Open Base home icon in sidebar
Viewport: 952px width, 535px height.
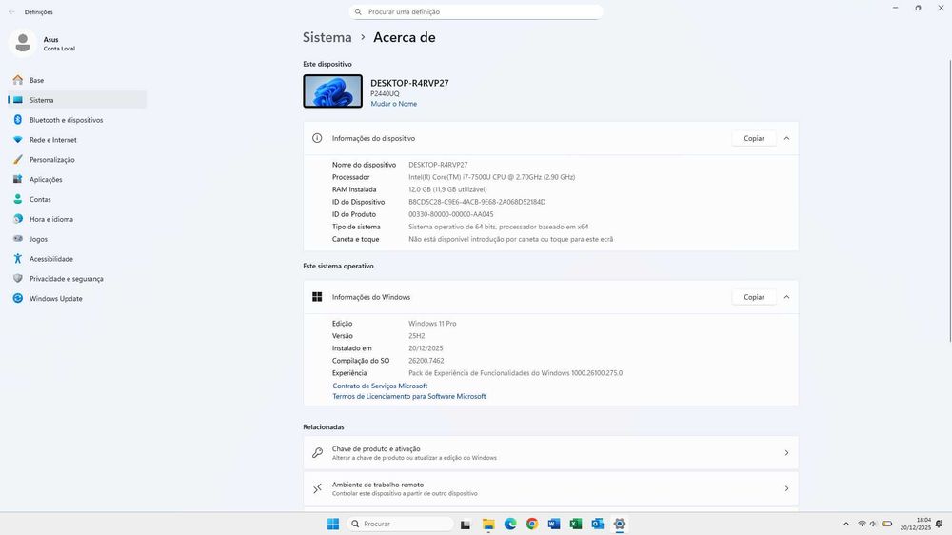point(17,80)
